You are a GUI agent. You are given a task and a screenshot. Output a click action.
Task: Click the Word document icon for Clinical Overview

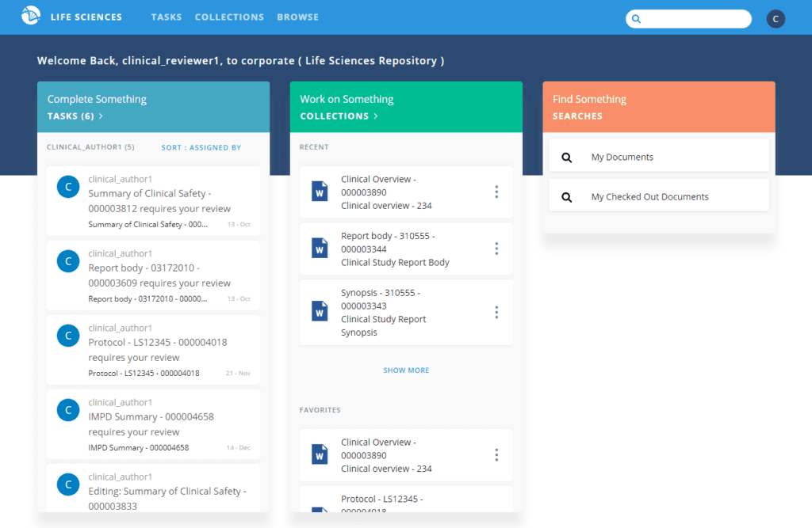(x=318, y=191)
